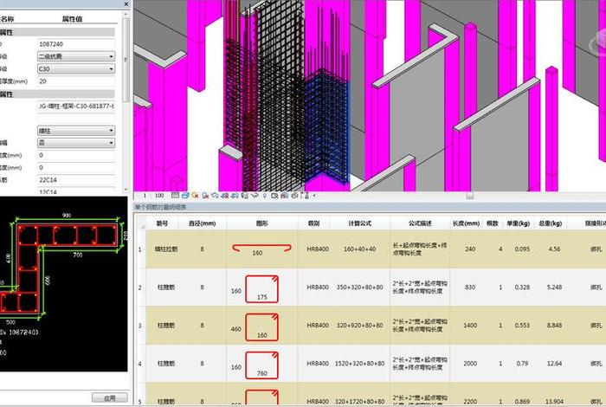The height and width of the screenshot is (407, 606).
Task: Click formula cell 320+920+80+80
Action: (360, 326)
